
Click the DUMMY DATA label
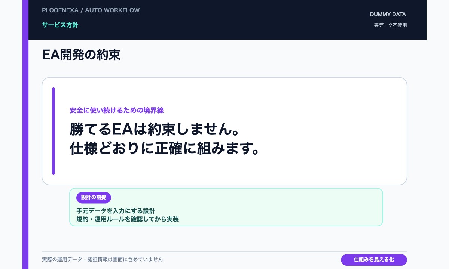(388, 15)
